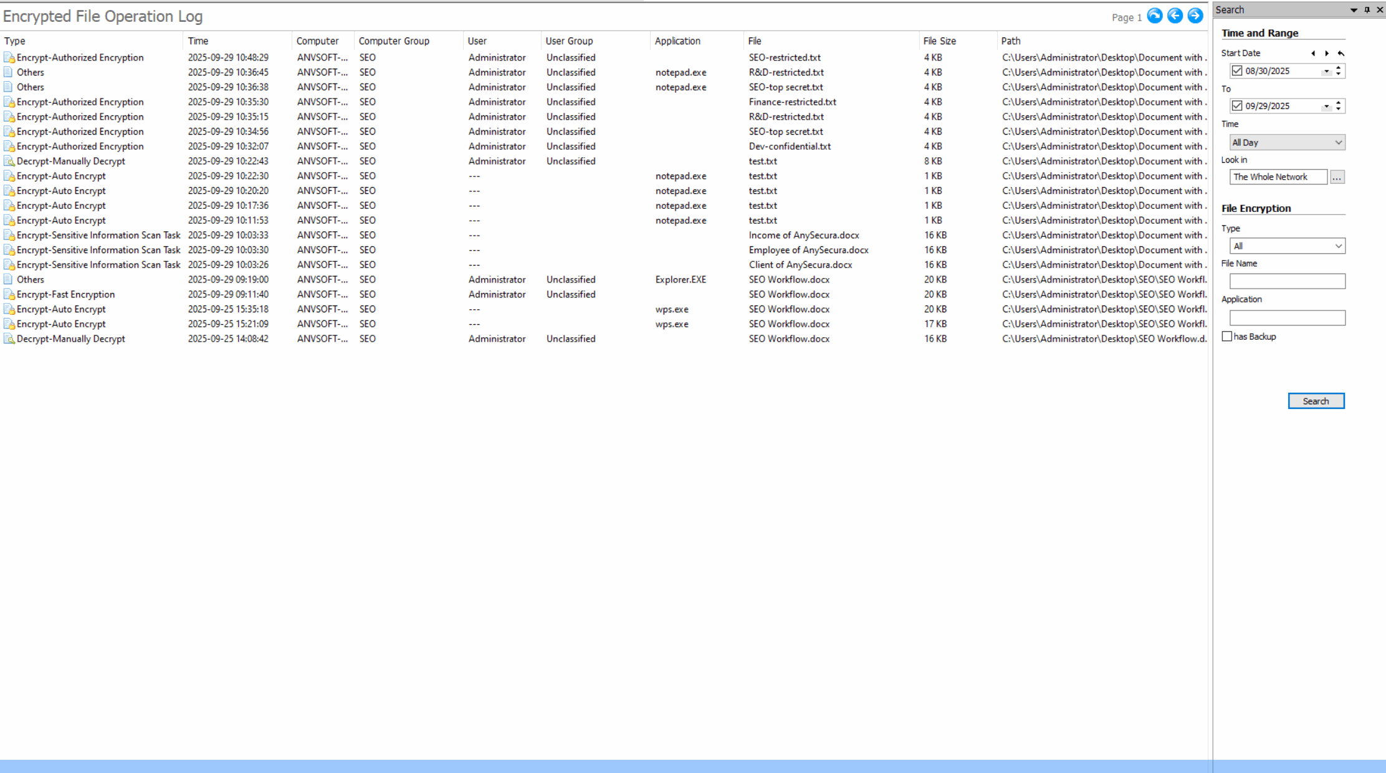
Task: Click the Search button
Action: pyautogui.click(x=1316, y=400)
